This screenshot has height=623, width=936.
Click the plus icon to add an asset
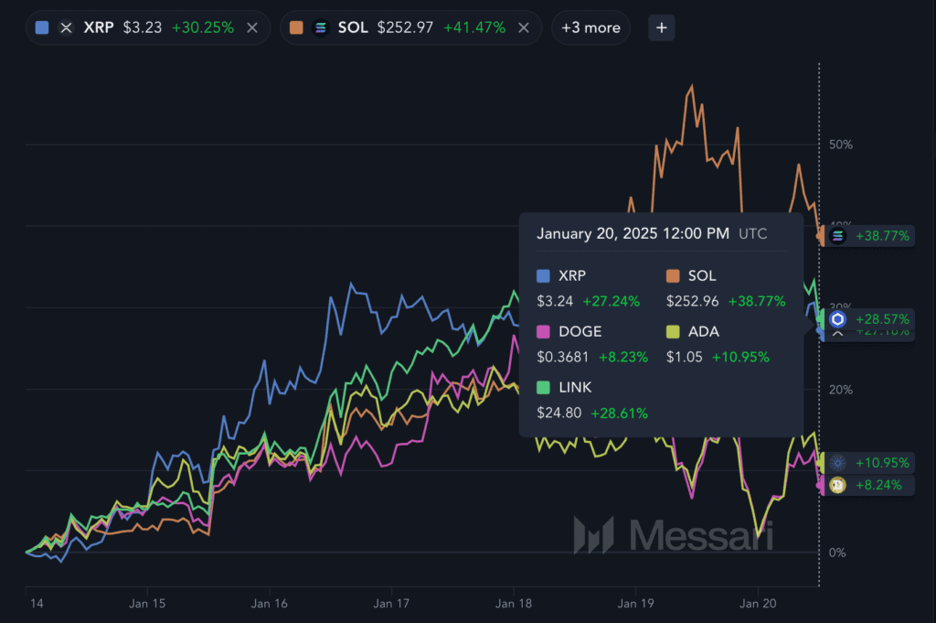662,27
